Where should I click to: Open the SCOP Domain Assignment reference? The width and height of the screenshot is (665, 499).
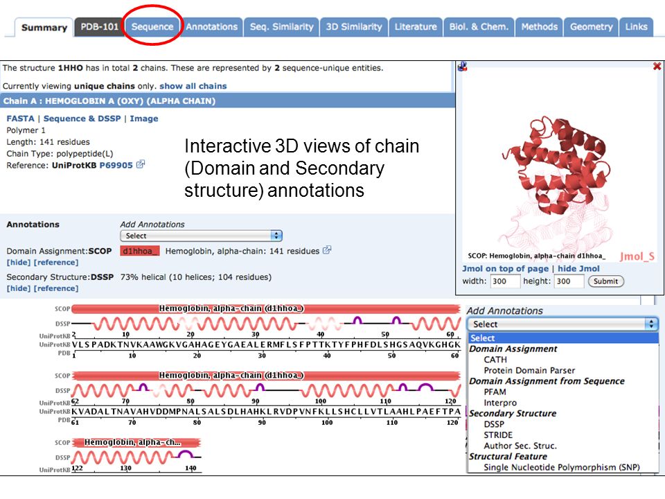pos(56,263)
